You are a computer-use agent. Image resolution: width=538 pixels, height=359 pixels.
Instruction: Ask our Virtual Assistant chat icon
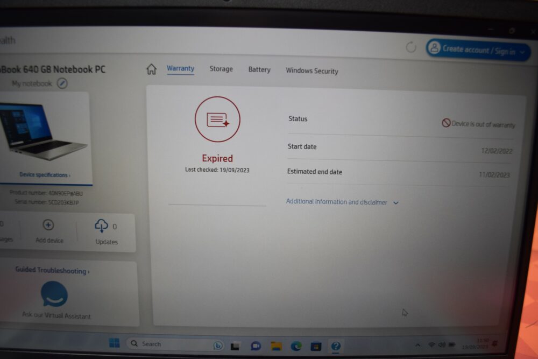tap(54, 294)
